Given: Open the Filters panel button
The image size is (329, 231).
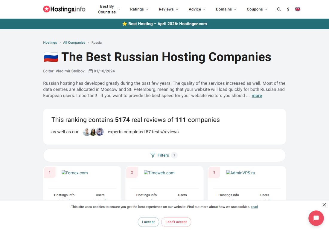Looking at the screenshot, I should click(x=164, y=155).
